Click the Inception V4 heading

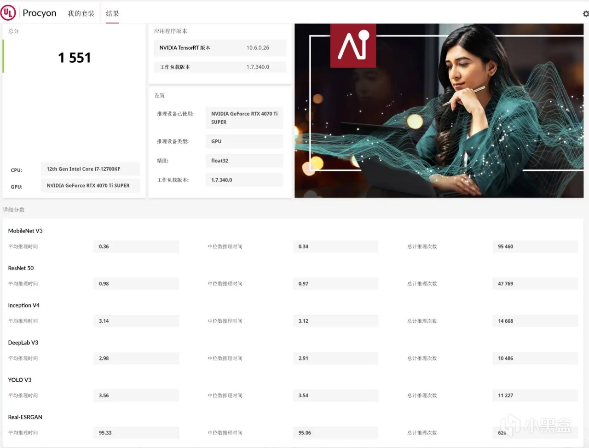tap(24, 305)
